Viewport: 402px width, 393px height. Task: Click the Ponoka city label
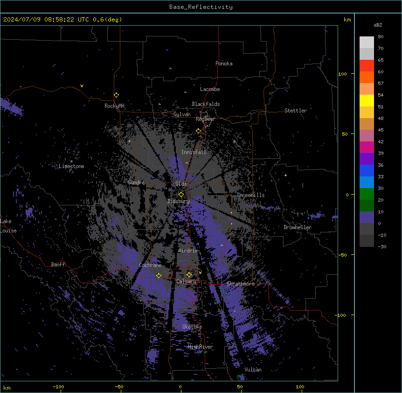[x=224, y=63]
